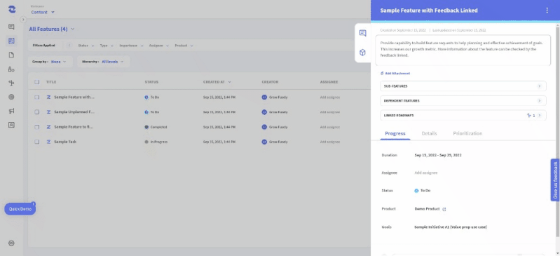
Task: Click the Add Attachment link
Action: [395, 74]
